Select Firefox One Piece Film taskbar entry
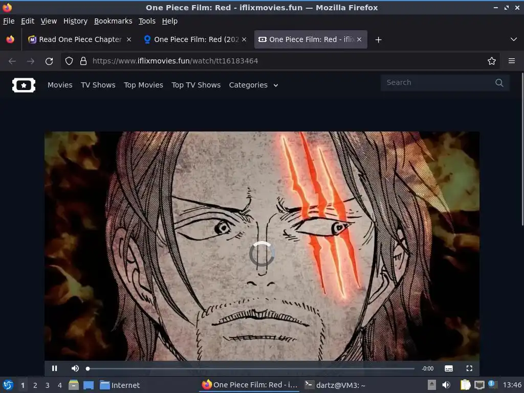The width and height of the screenshot is (524, 393). [x=250, y=385]
